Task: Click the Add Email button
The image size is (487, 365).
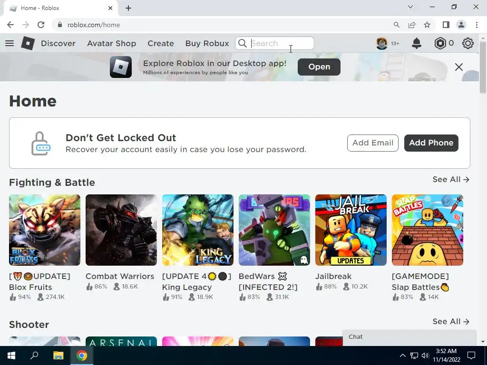Action: [x=373, y=143]
